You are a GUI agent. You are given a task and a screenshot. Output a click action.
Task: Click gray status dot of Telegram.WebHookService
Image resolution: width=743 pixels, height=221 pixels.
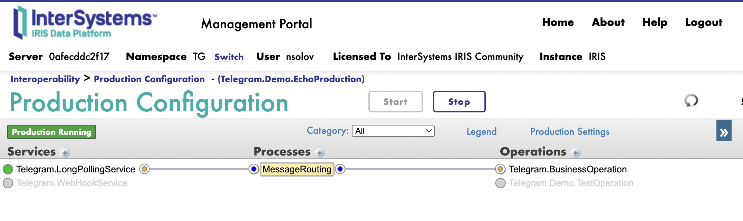coord(8,183)
